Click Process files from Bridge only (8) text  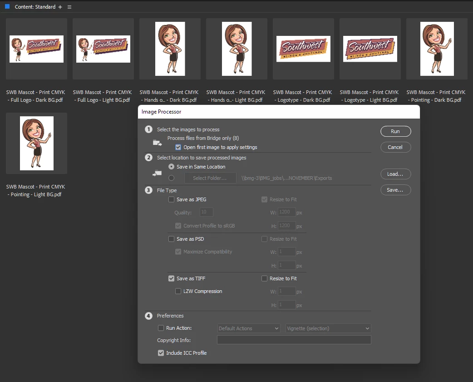pyautogui.click(x=203, y=138)
